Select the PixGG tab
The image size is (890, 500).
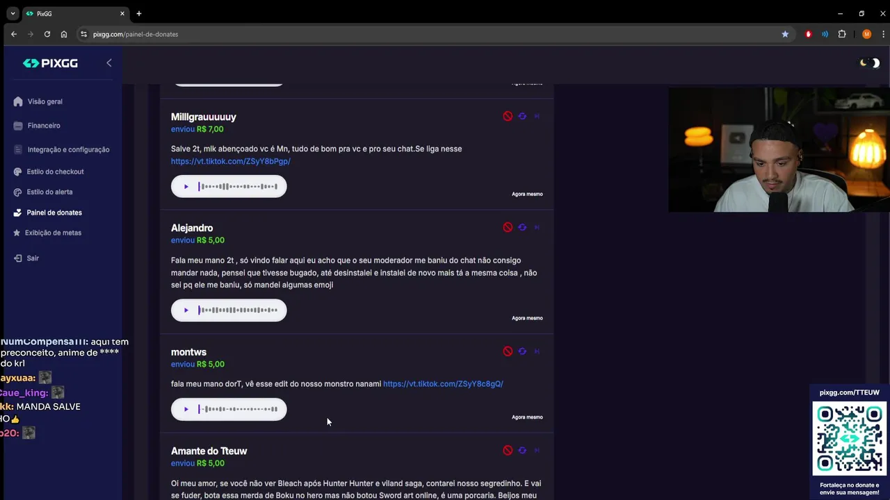pyautogui.click(x=75, y=13)
